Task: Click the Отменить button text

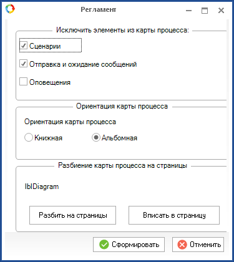Action: coord(205,245)
